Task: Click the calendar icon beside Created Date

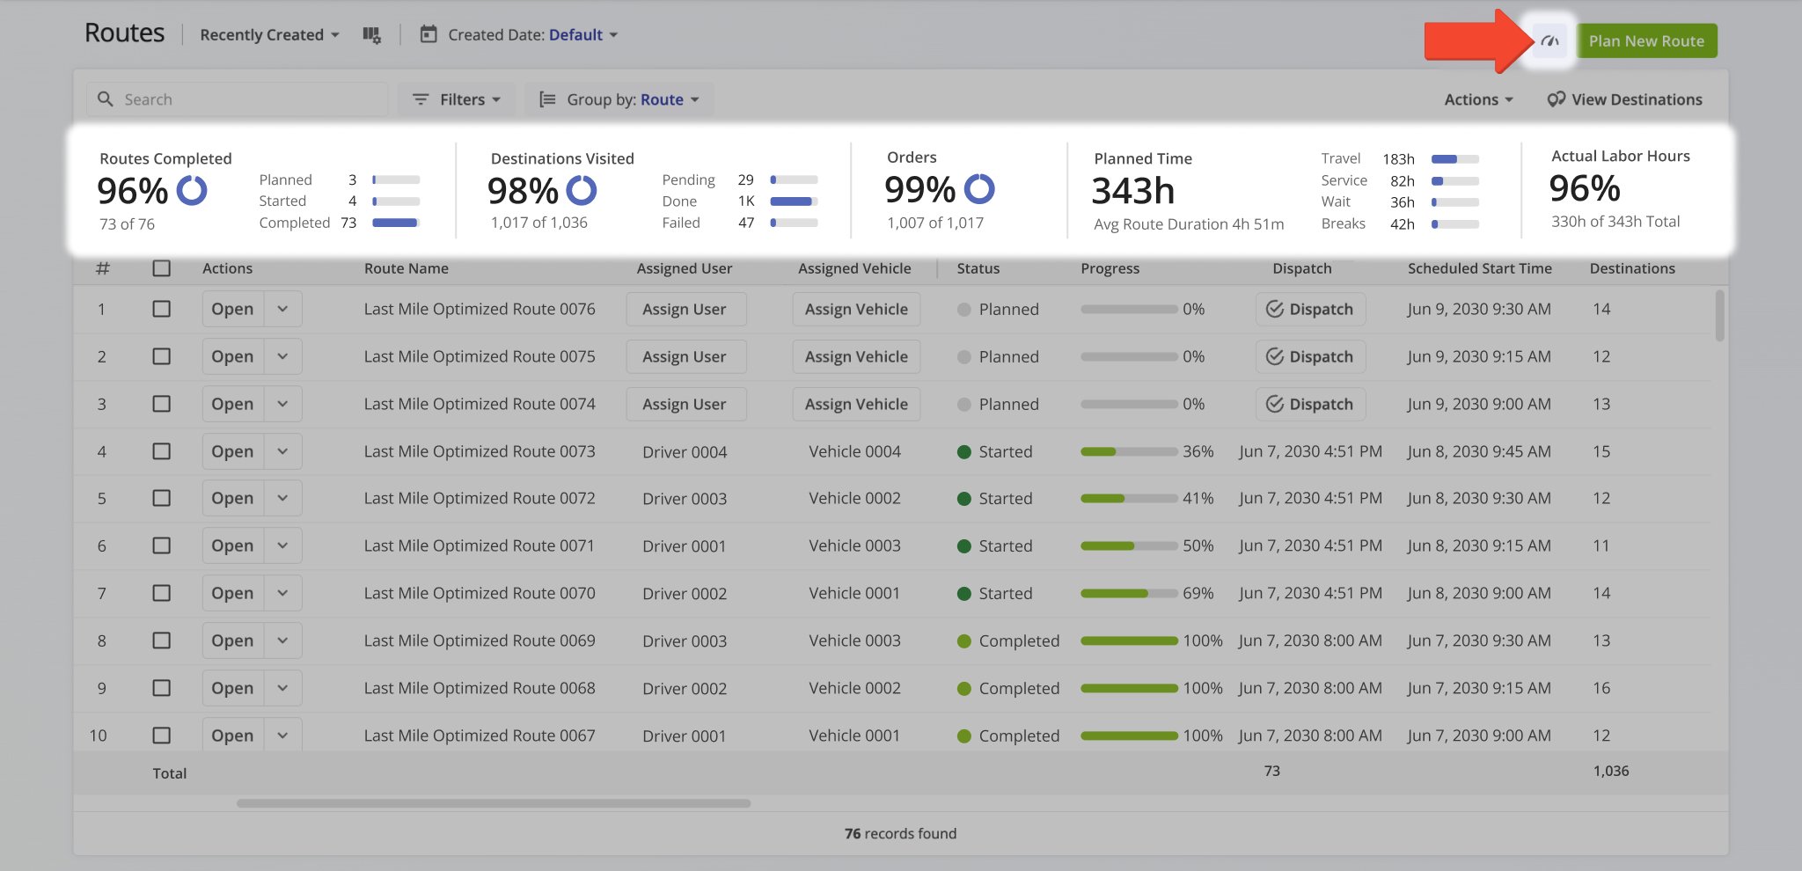Action: pyautogui.click(x=429, y=34)
